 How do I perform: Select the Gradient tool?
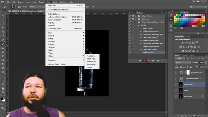tap(3, 60)
